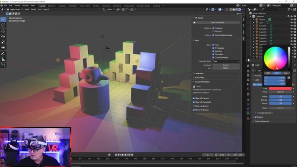
Task: Toggle the Positional tracking checkbox
Action: tap(213, 28)
